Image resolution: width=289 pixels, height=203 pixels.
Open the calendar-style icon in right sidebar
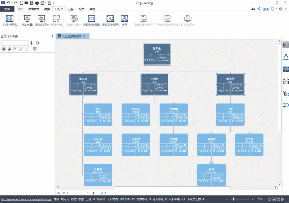286,81
